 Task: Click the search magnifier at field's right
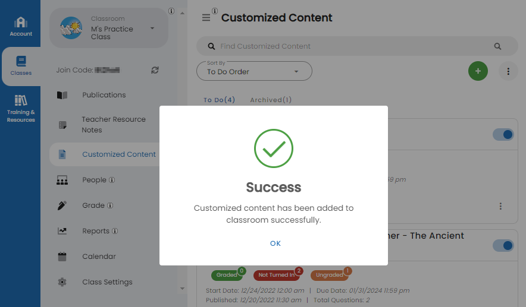point(497,46)
